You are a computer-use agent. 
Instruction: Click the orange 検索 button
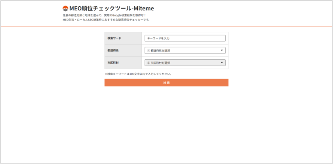[166, 82]
